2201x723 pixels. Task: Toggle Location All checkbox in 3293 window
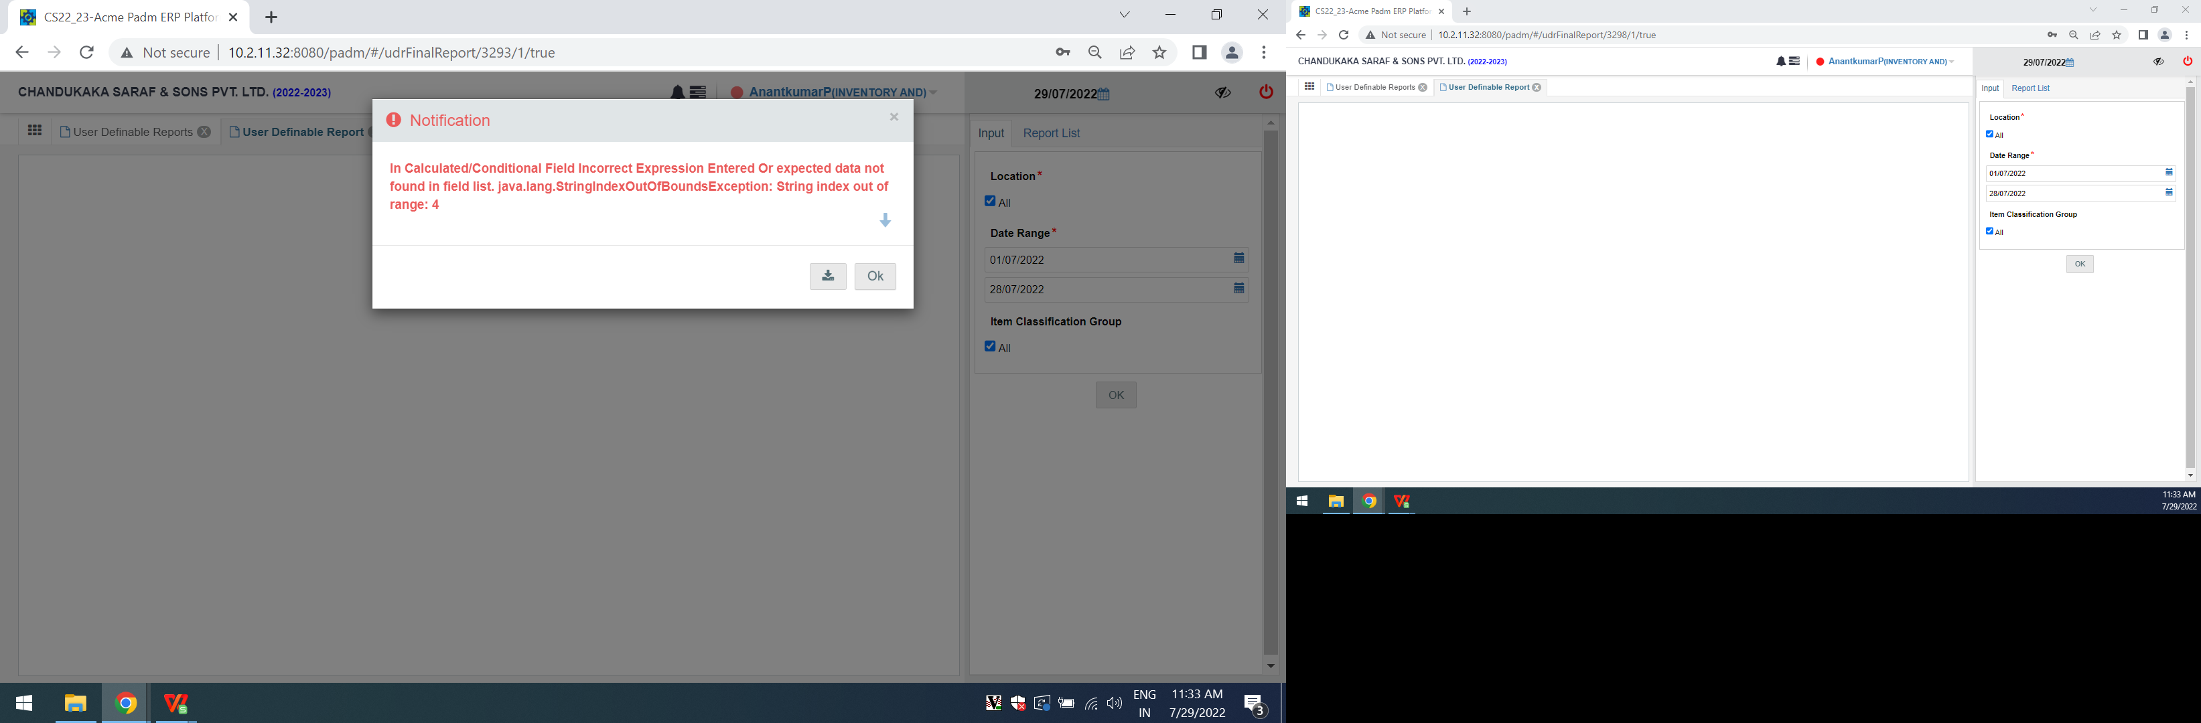pos(990,202)
